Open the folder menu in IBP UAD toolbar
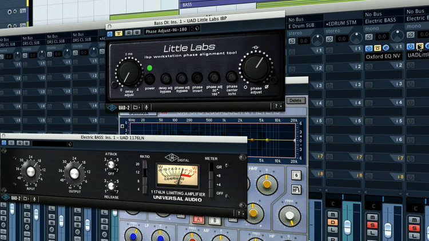 136,107
